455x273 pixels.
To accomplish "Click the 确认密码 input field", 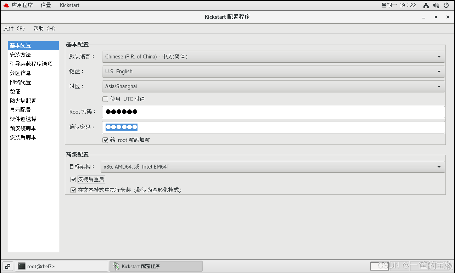I will coord(273,127).
